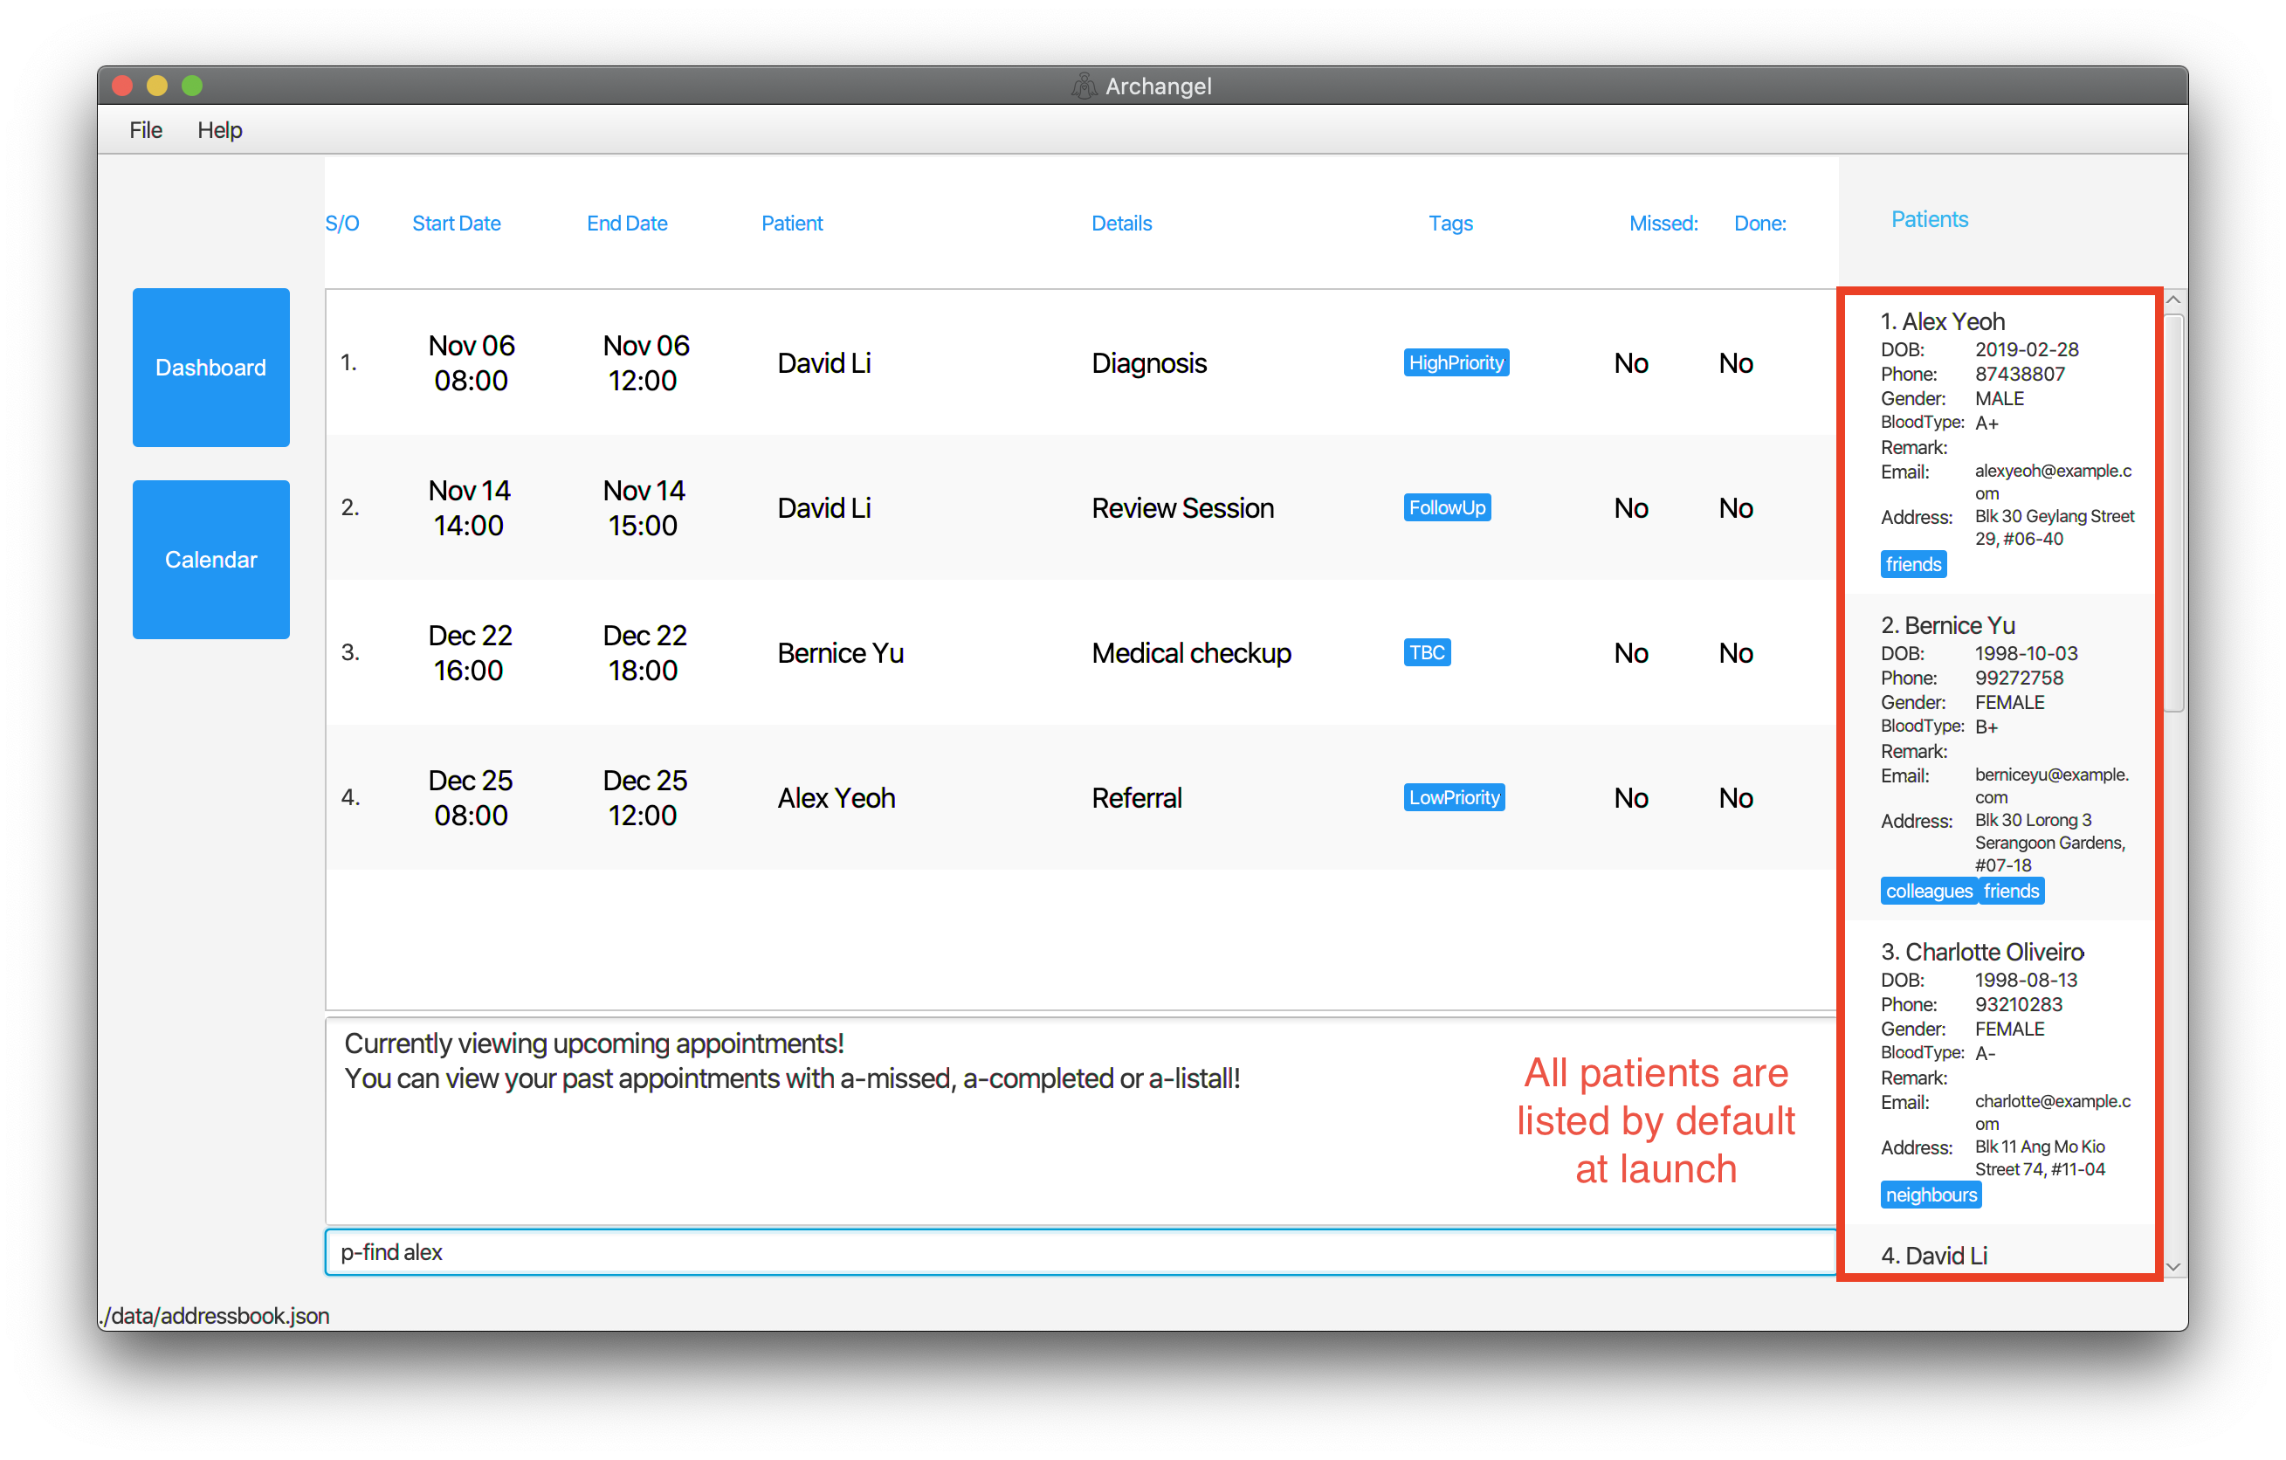Click Bernice Yu's email address
This screenshot has height=1460, width=2286.
coord(2051,786)
